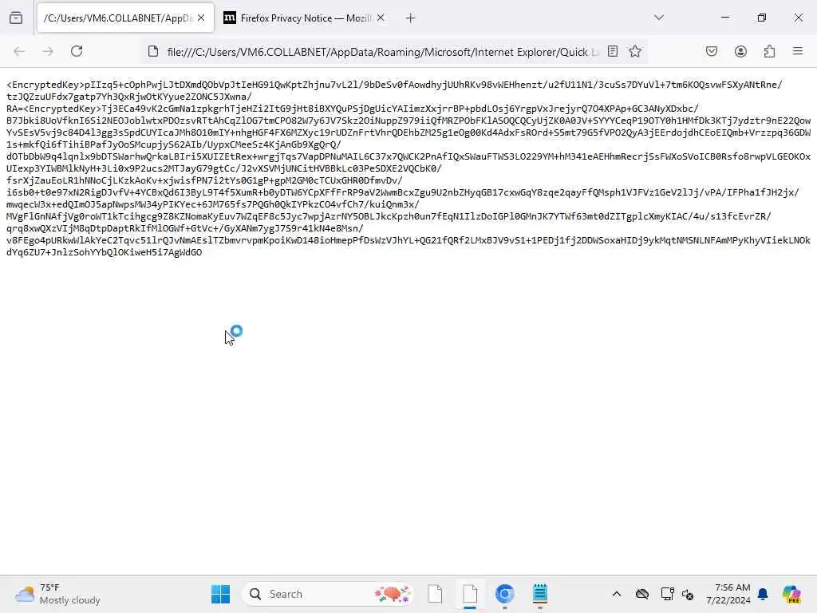
Task: Show hidden system tray icons
Action: [617, 594]
